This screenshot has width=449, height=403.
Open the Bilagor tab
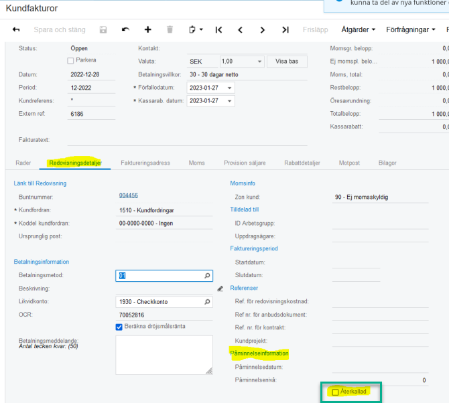(387, 163)
